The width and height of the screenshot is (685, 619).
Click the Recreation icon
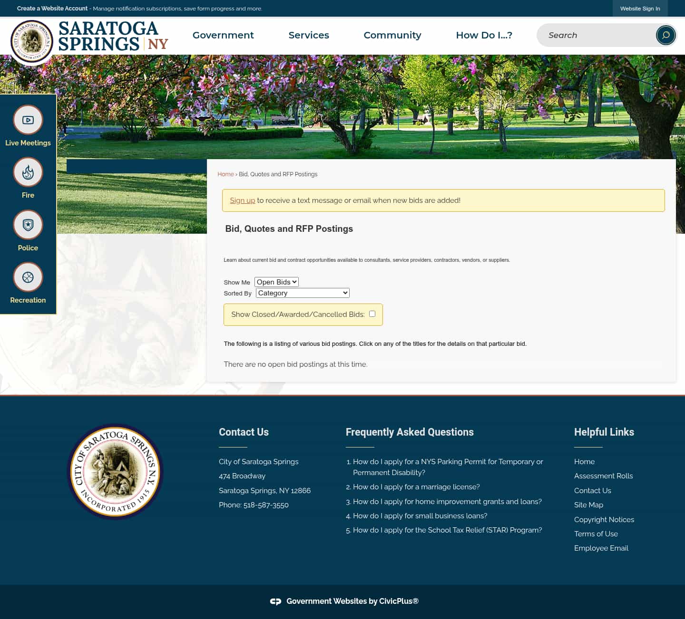point(28,277)
